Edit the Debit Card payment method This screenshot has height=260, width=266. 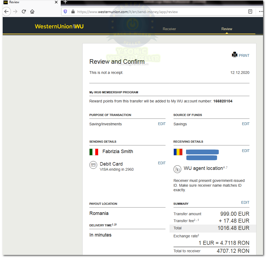[x=162, y=163]
